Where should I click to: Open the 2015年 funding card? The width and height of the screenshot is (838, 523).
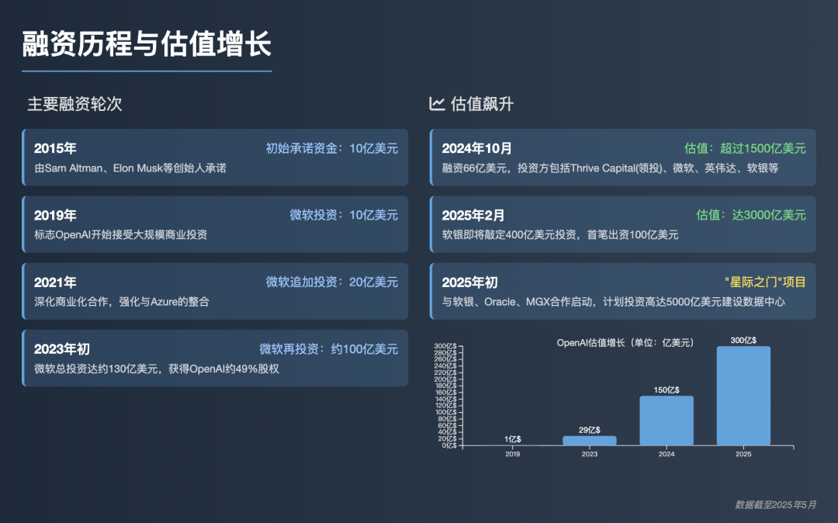point(215,157)
